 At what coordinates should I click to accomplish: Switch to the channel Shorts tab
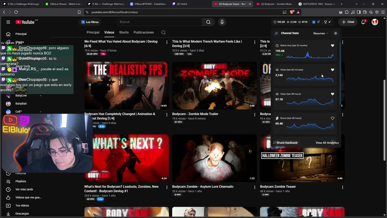(x=124, y=32)
